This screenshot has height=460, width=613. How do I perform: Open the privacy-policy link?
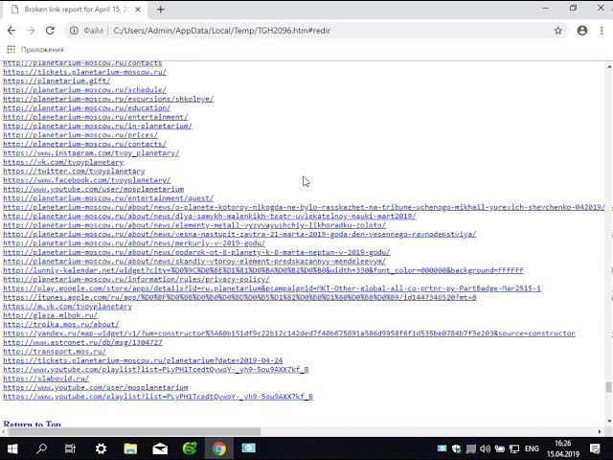tap(136, 279)
